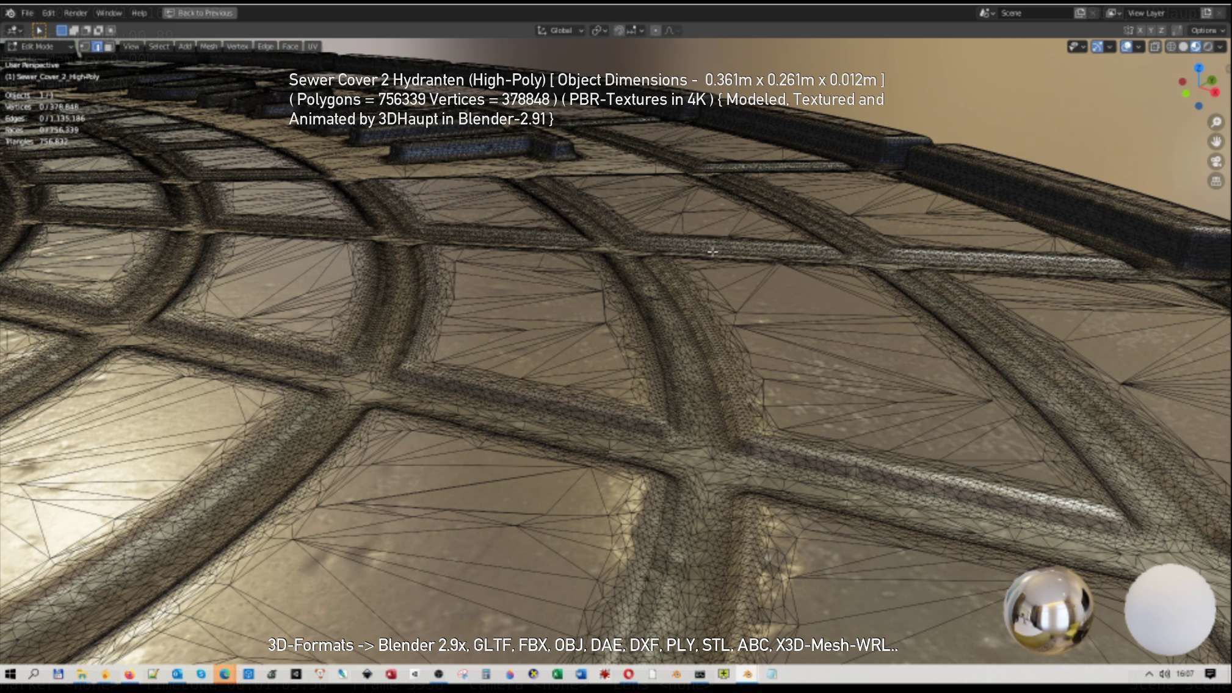Screen dimensions: 1232x693
Task: Enable X axis mirror toggle
Action: [x=1140, y=30]
